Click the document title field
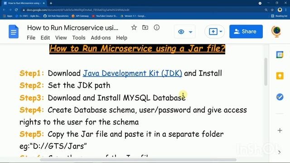 72,28
